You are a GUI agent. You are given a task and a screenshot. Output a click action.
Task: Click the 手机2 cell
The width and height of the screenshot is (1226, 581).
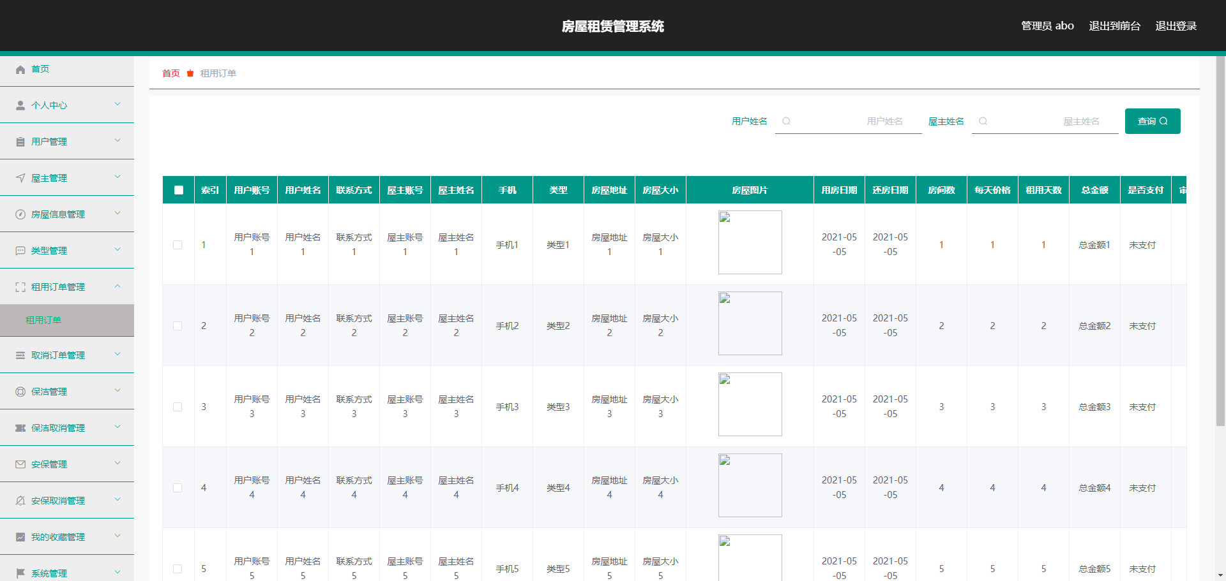(x=507, y=326)
